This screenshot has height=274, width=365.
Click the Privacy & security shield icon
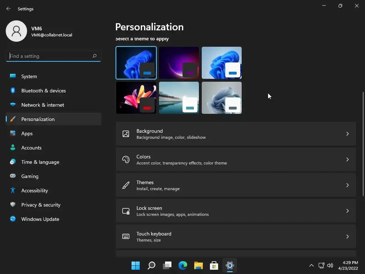pos(13,204)
